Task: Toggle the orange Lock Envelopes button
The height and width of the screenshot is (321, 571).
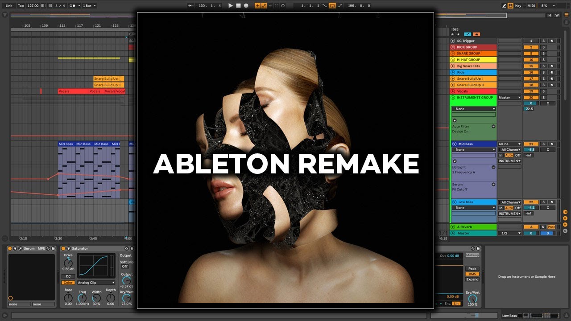Action: pyautogui.click(x=476, y=34)
